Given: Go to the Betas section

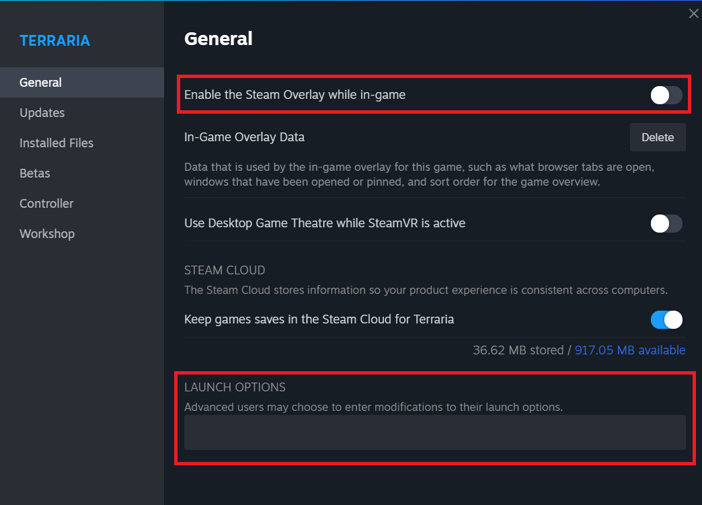Looking at the screenshot, I should pos(35,173).
